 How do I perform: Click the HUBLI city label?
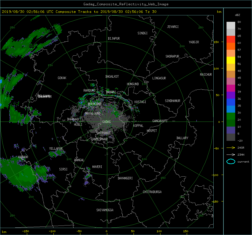(78, 125)
